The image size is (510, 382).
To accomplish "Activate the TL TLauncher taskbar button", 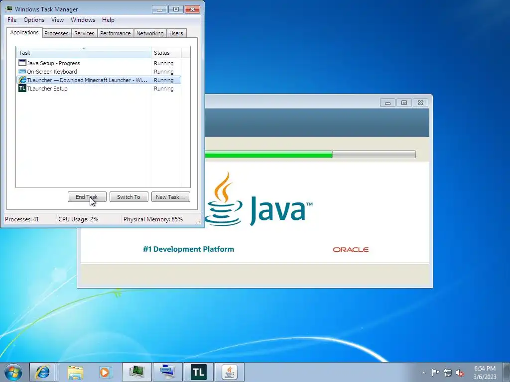I will pos(198,372).
